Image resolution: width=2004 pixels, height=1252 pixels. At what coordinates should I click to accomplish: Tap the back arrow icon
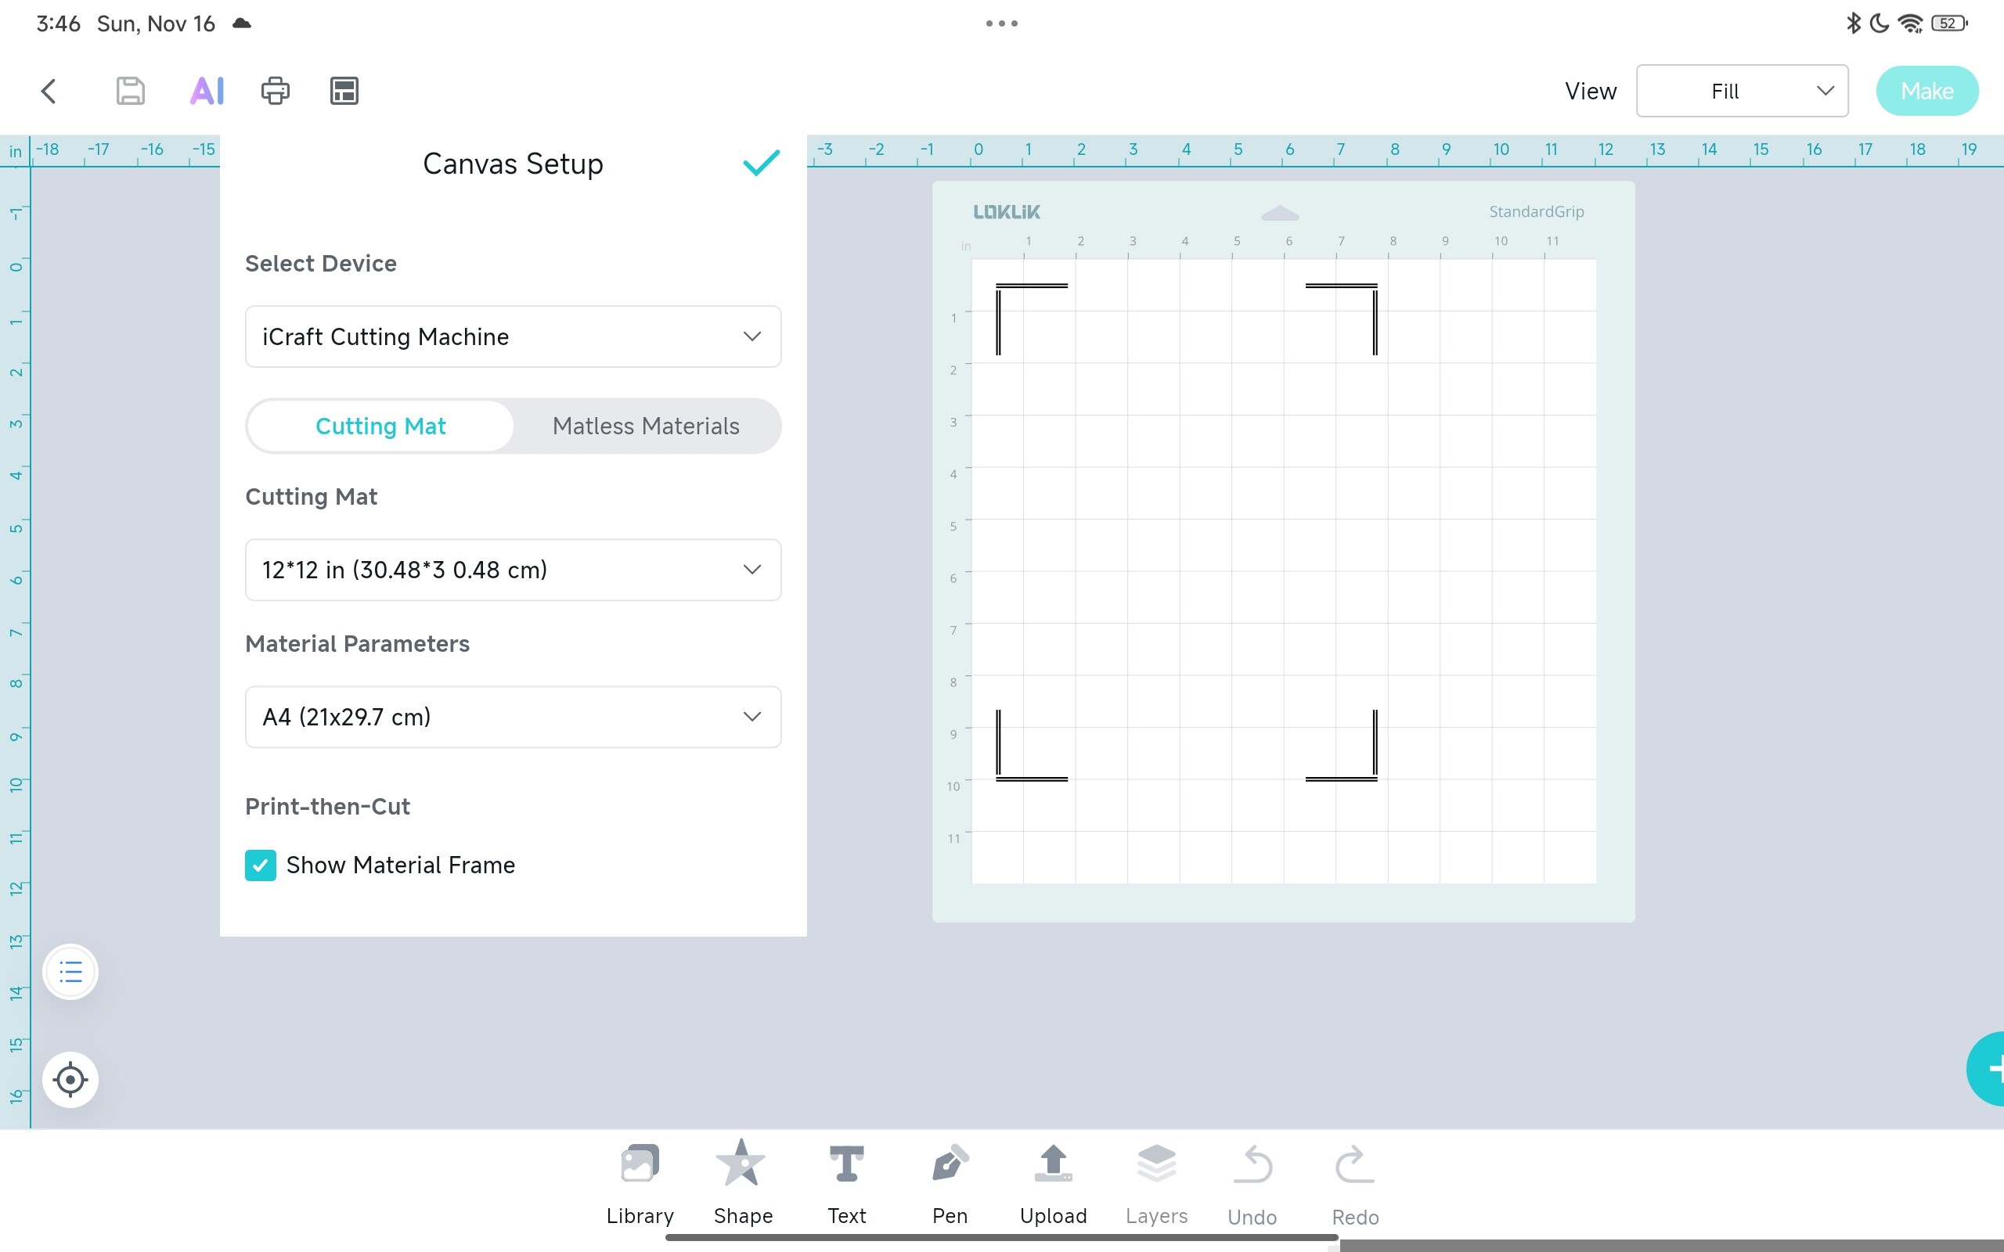tap(49, 91)
